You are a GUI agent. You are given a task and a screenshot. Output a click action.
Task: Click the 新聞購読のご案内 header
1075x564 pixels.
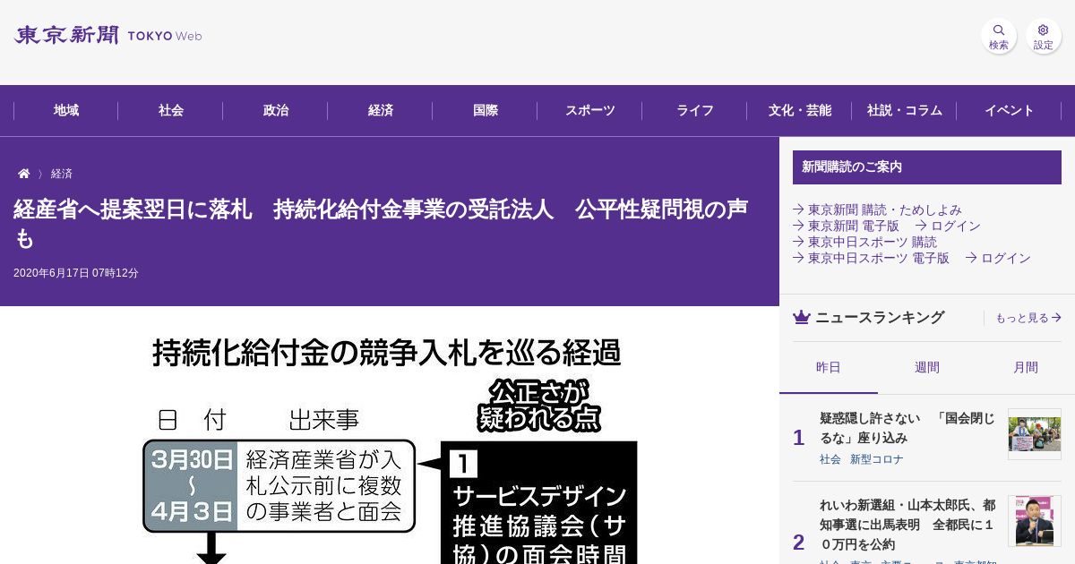point(927,167)
